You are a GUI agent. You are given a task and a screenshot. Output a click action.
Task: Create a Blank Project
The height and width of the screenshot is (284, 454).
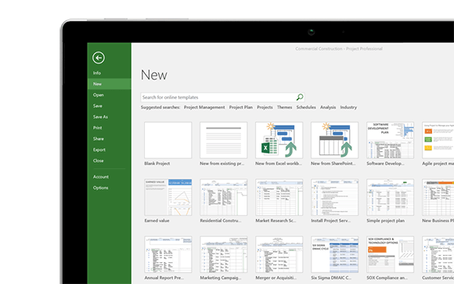168,140
